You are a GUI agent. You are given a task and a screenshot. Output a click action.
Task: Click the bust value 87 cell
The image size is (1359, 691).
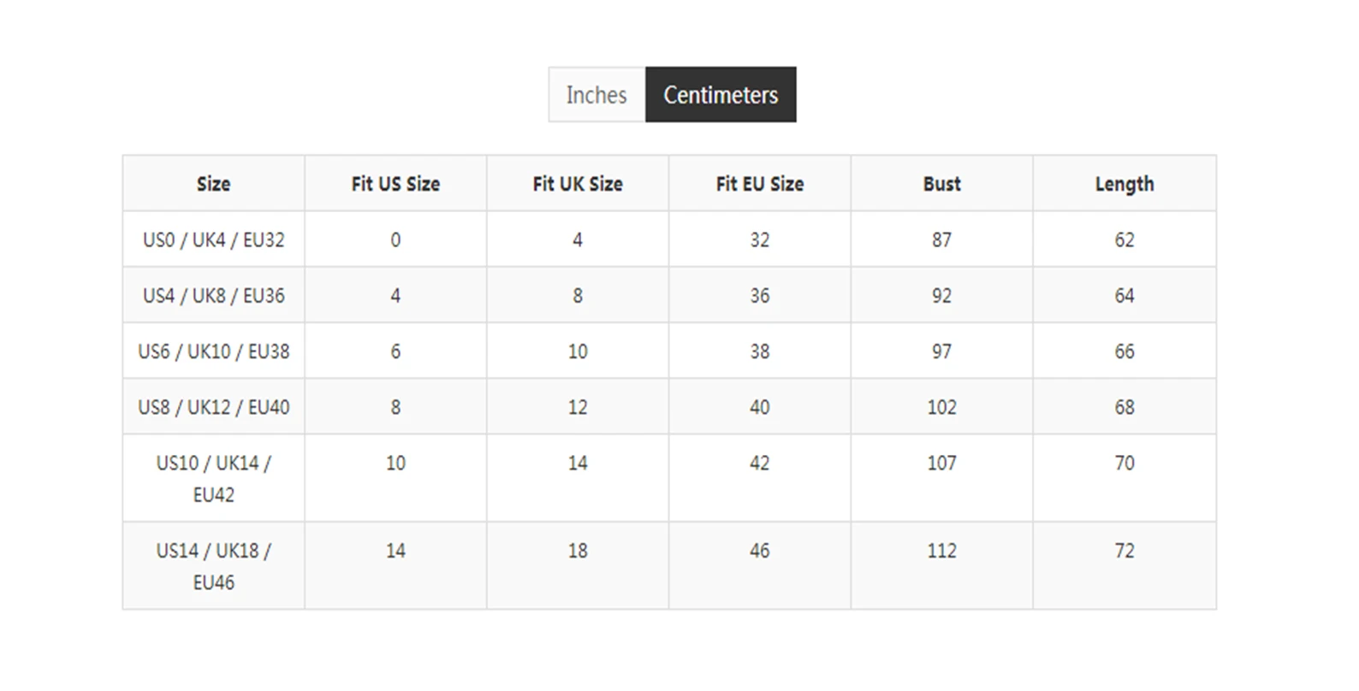(941, 240)
